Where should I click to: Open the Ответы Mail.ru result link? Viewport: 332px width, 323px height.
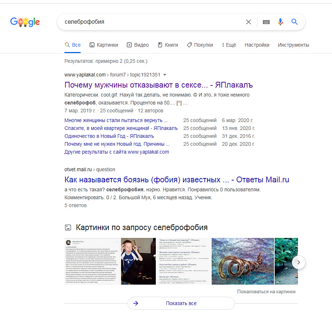tap(177, 180)
